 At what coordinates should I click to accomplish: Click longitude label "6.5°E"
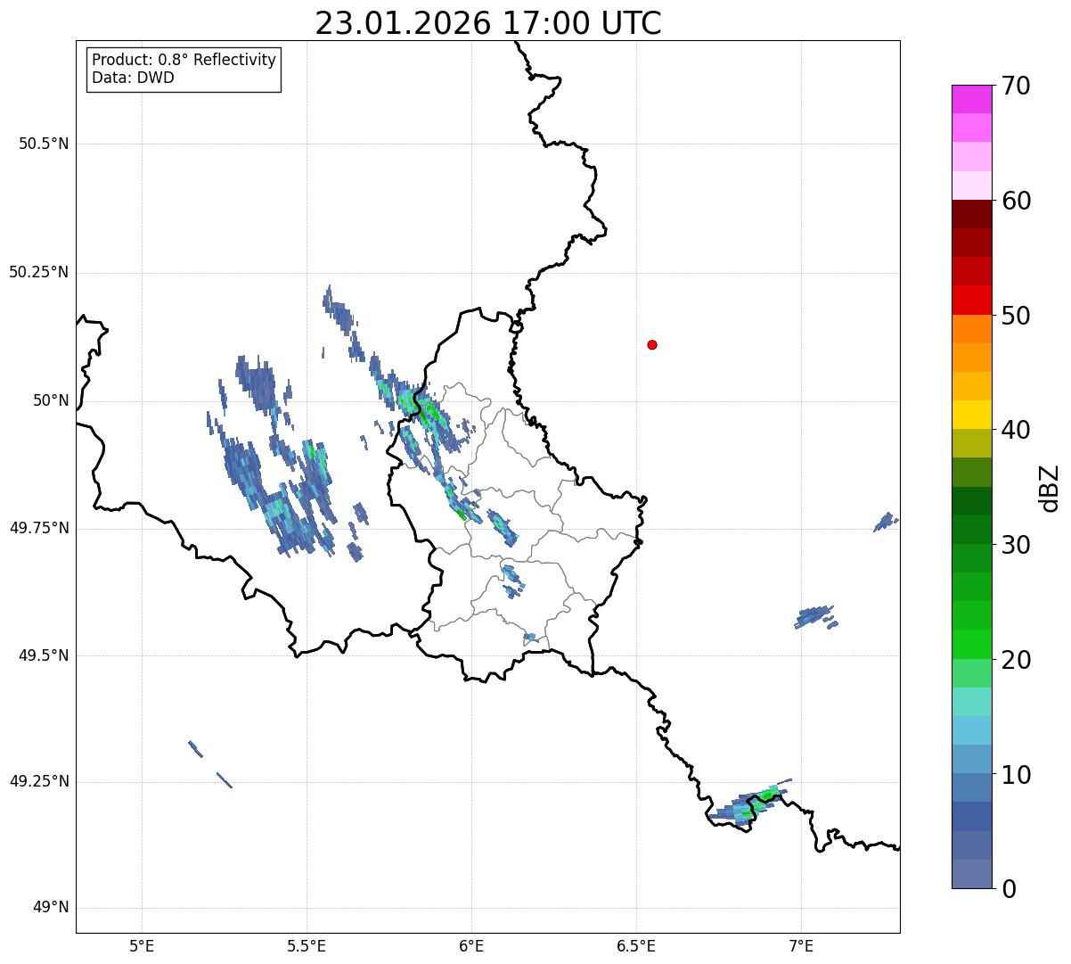(636, 947)
